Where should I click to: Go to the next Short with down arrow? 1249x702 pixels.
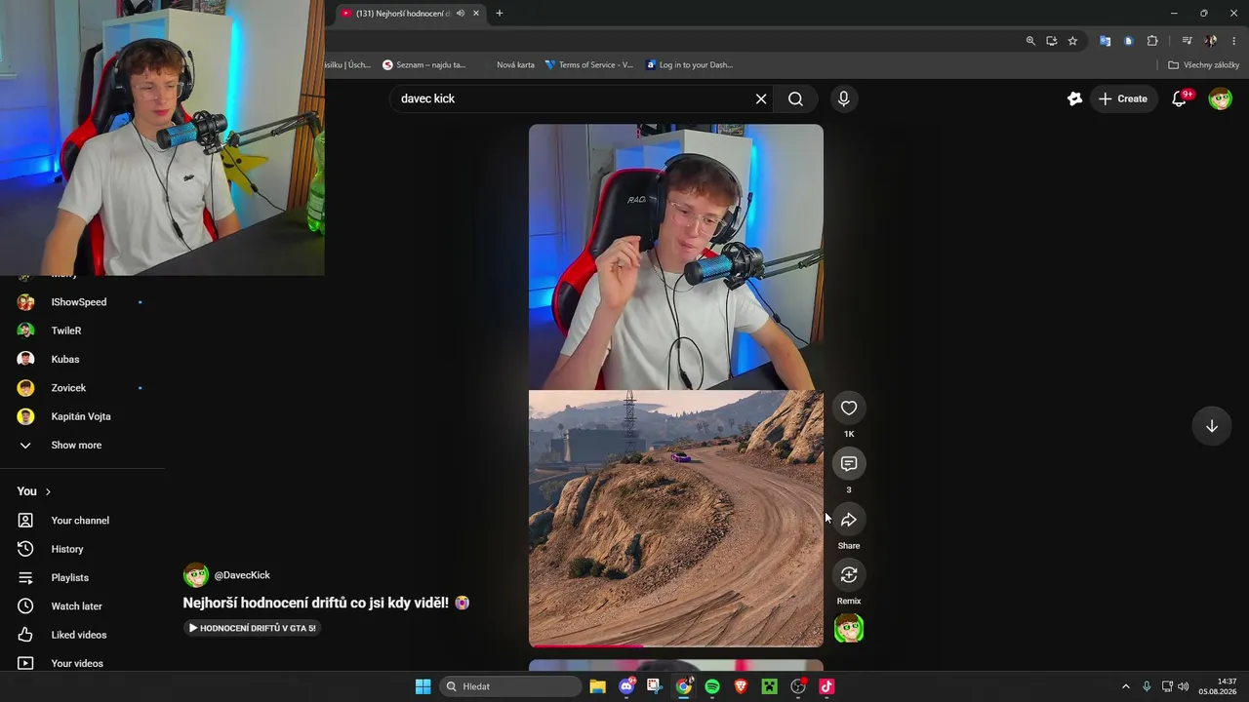click(x=1212, y=426)
